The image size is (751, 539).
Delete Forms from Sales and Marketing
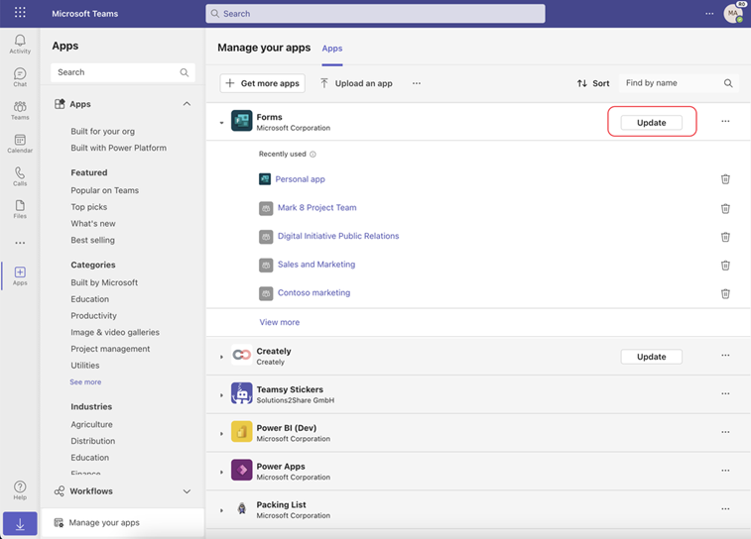[x=725, y=265]
